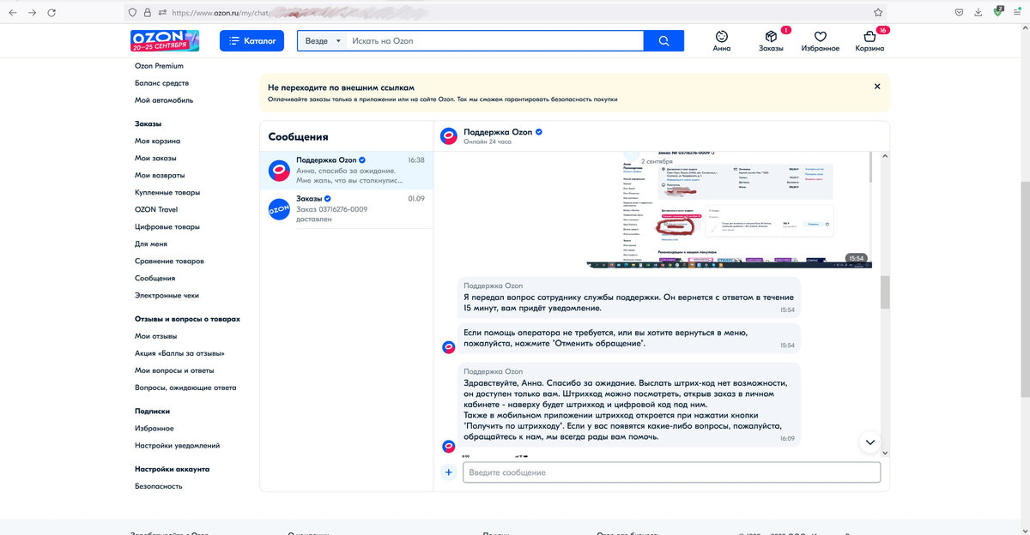This screenshot has height=535, width=1030.
Task: Open Настройки уведомлений sidebar link
Action: pos(177,445)
